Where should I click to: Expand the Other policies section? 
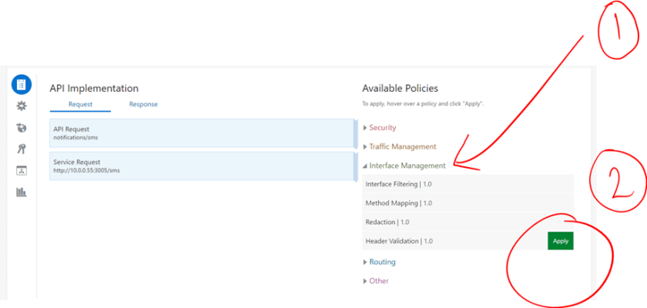379,281
